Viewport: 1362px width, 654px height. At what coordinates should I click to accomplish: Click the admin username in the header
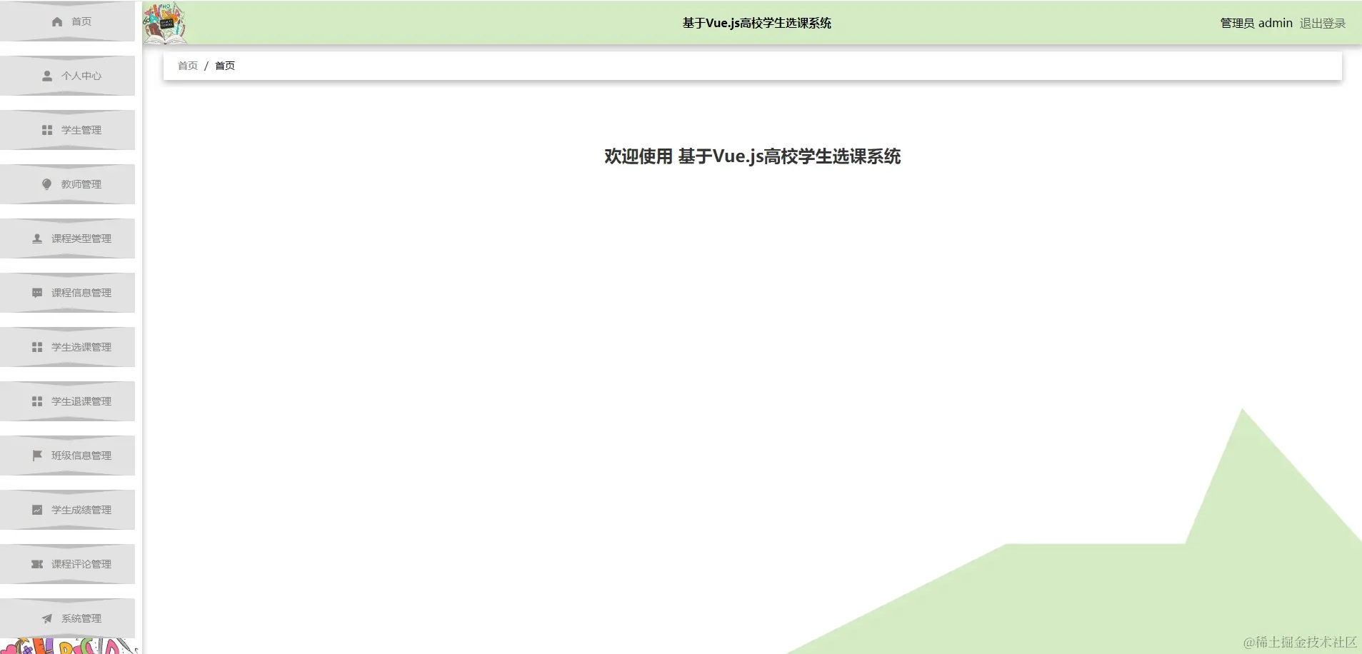(x=1276, y=23)
